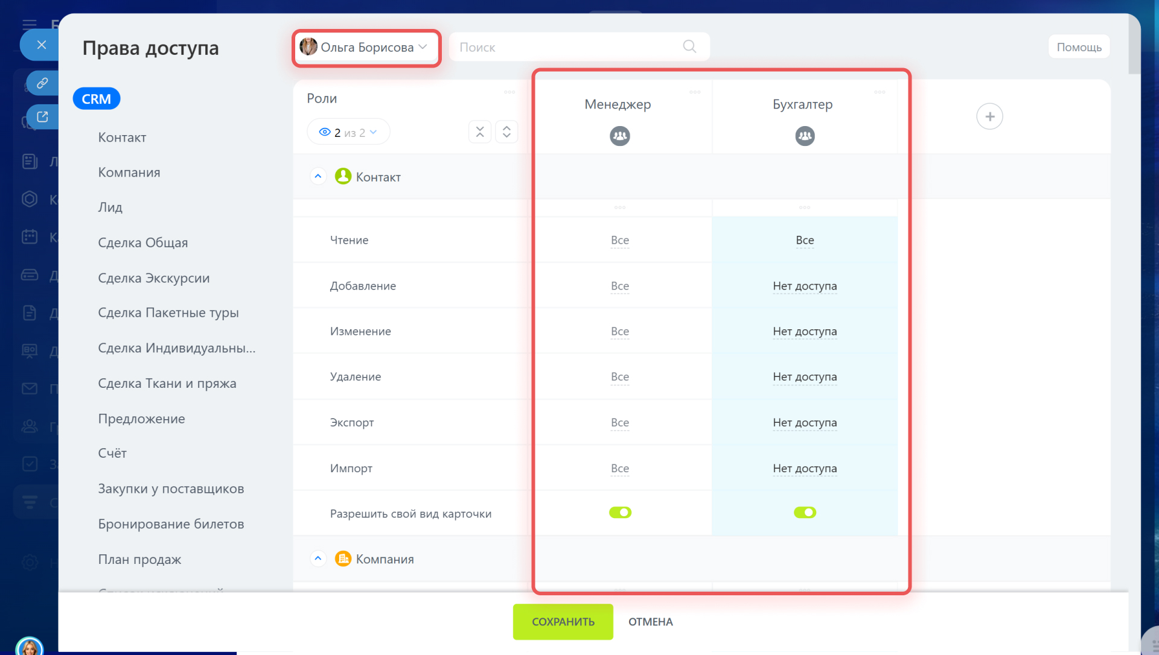The height and width of the screenshot is (655, 1159).
Task: Click the ОТМЕНА link
Action: click(650, 622)
